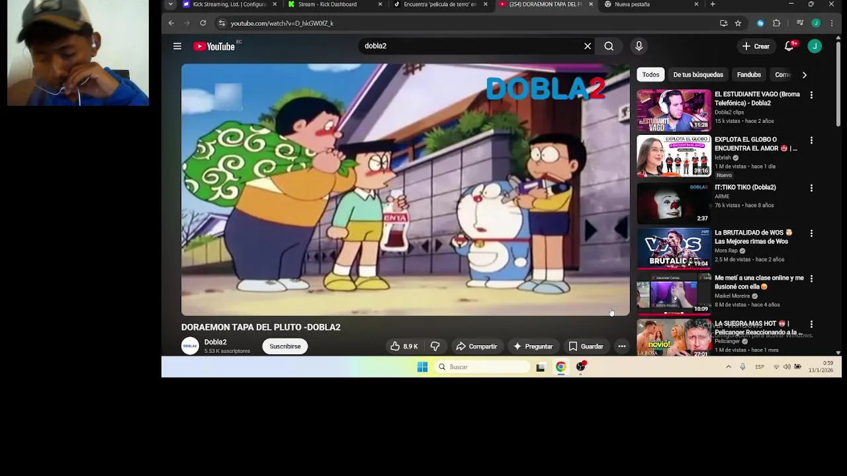Reload the YouTube page
Image resolution: width=847 pixels, height=476 pixels.
(x=203, y=23)
